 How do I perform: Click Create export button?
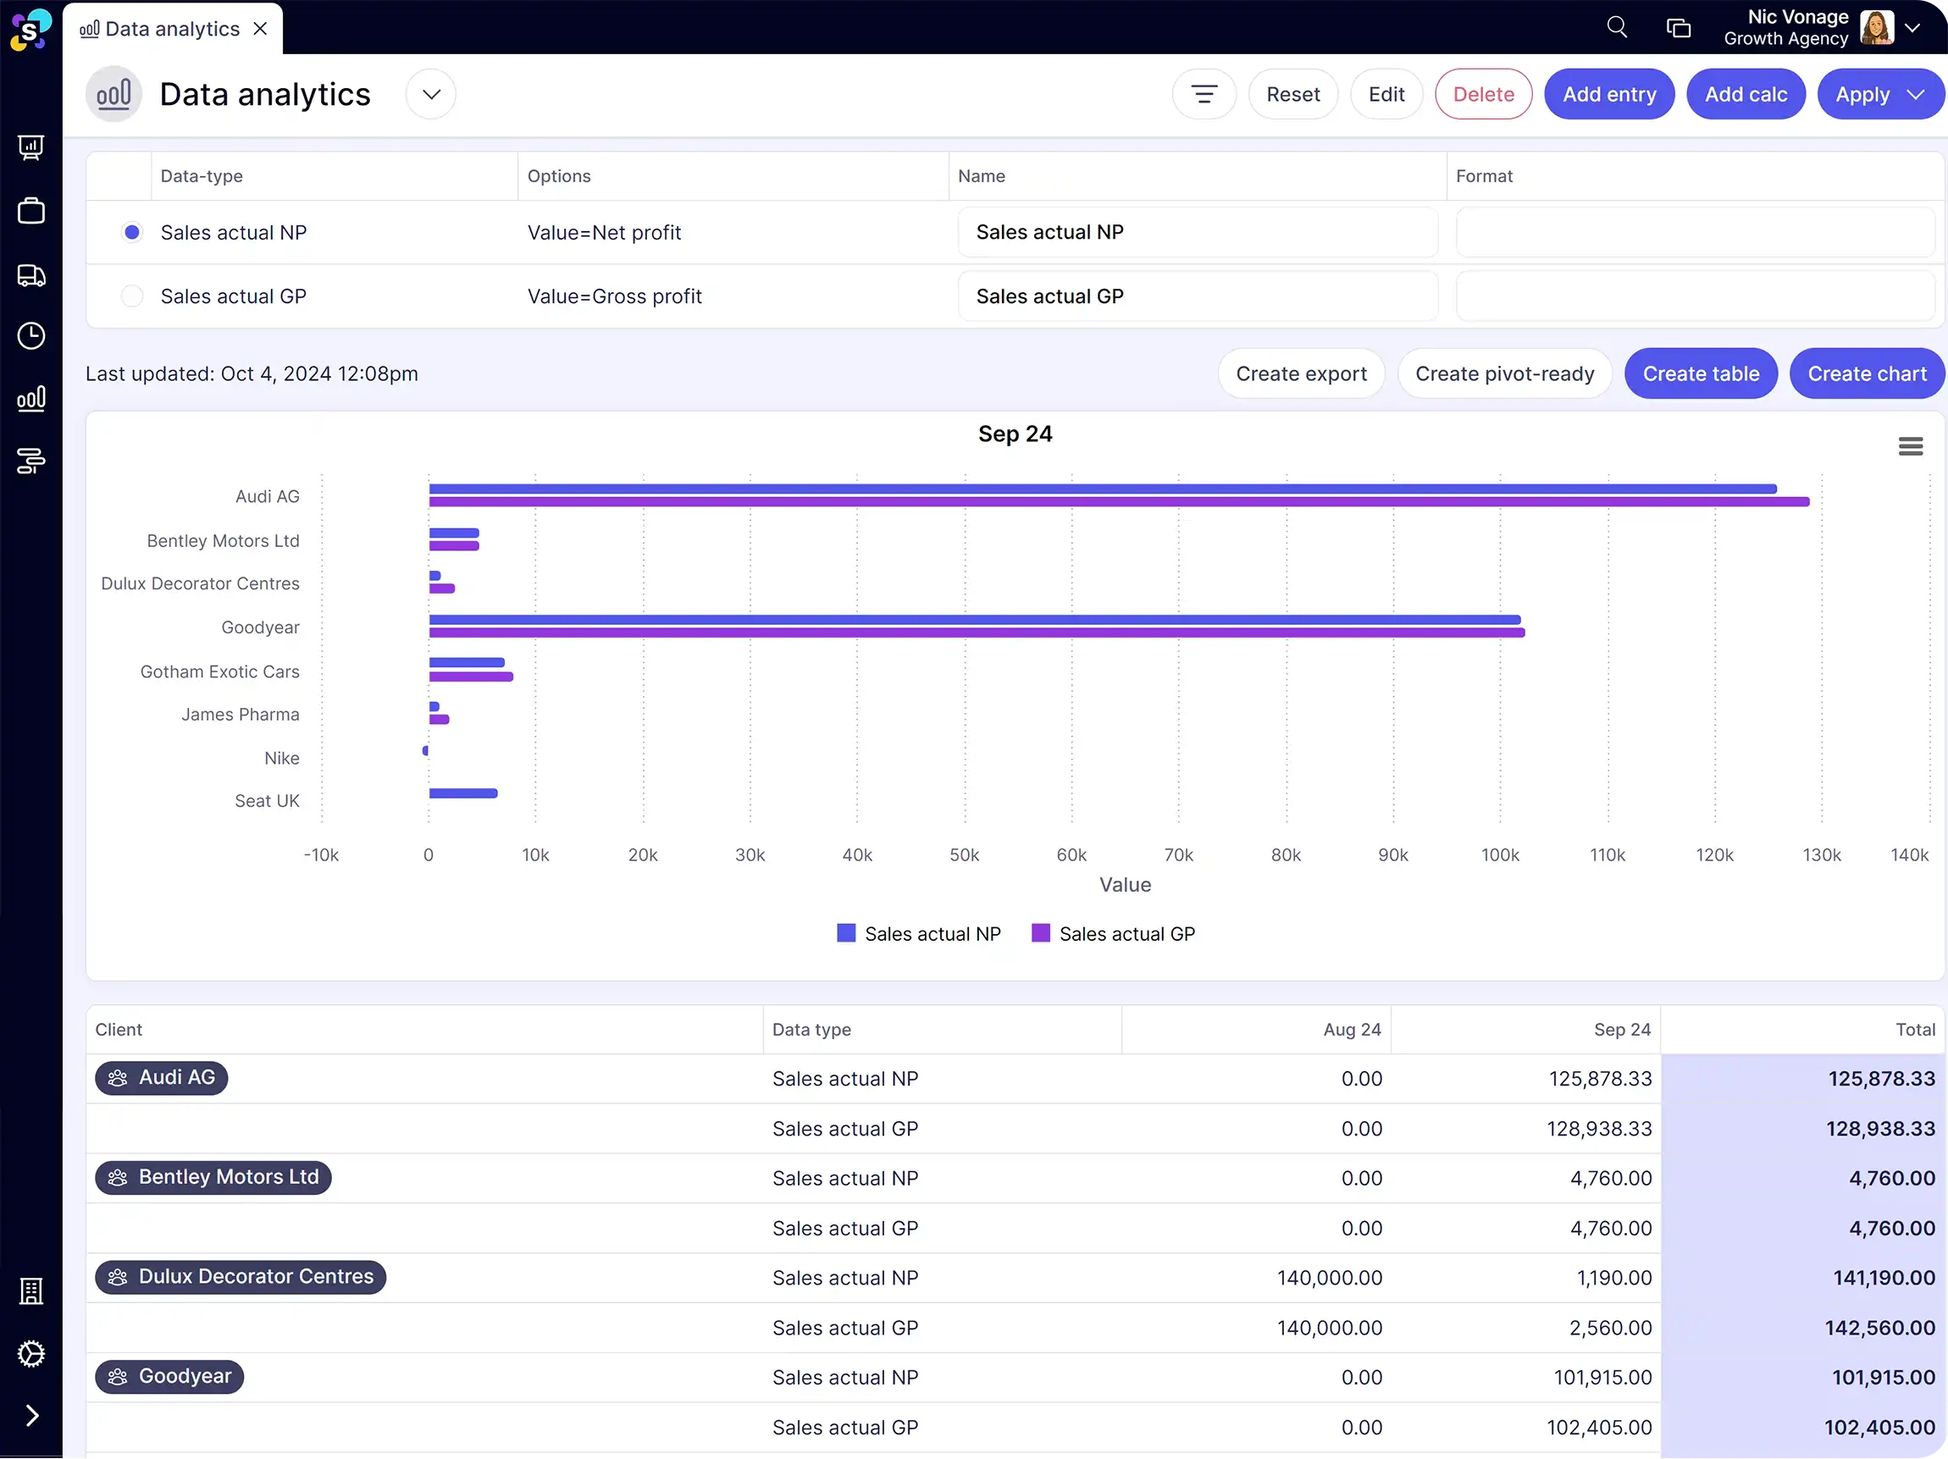(x=1301, y=374)
